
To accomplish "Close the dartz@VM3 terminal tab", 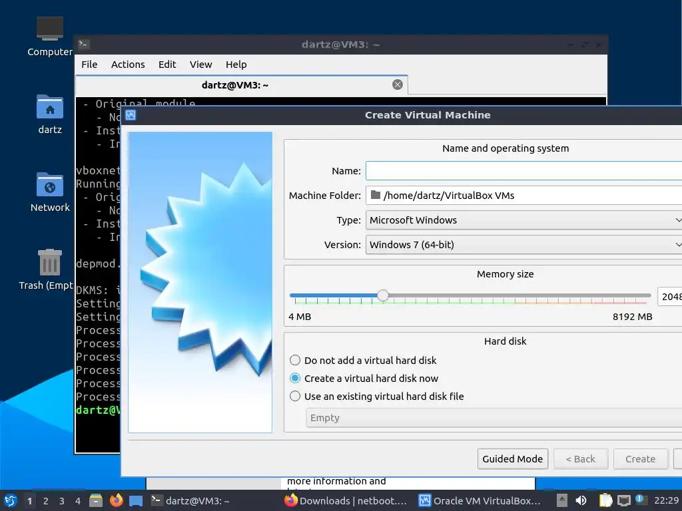I will click(x=397, y=85).
